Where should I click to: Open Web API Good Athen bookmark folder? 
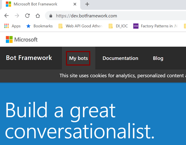80,26
